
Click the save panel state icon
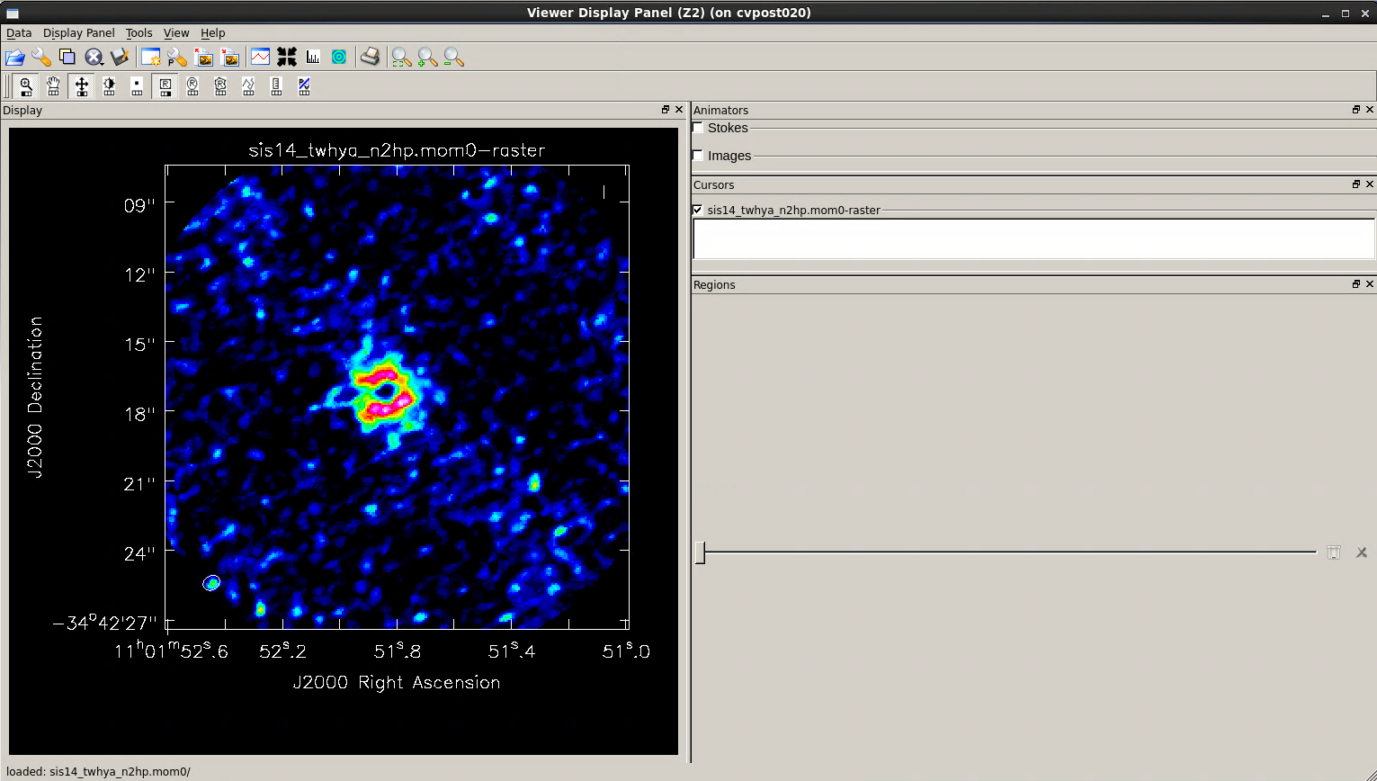(204, 58)
